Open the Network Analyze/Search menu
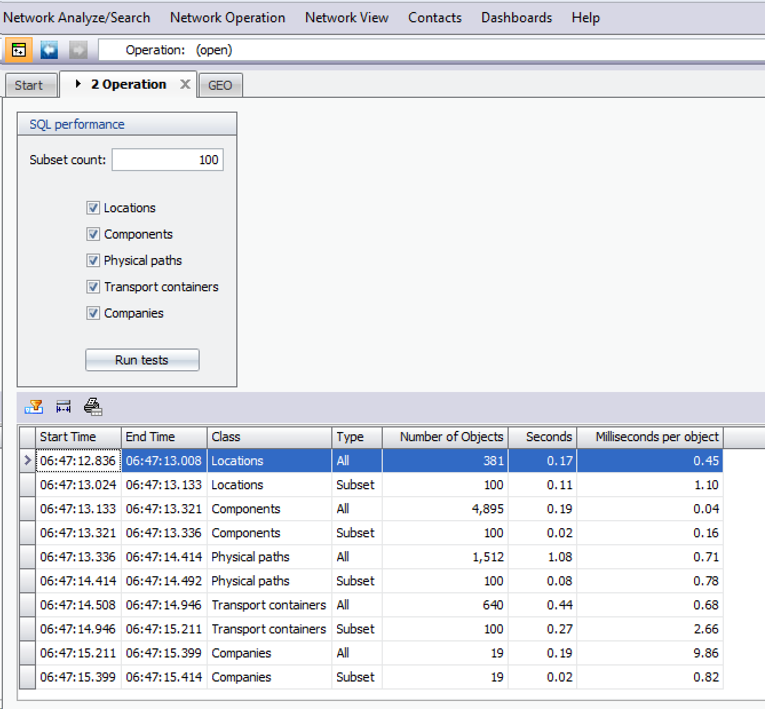Screen dimensions: 765x709 click(77, 18)
